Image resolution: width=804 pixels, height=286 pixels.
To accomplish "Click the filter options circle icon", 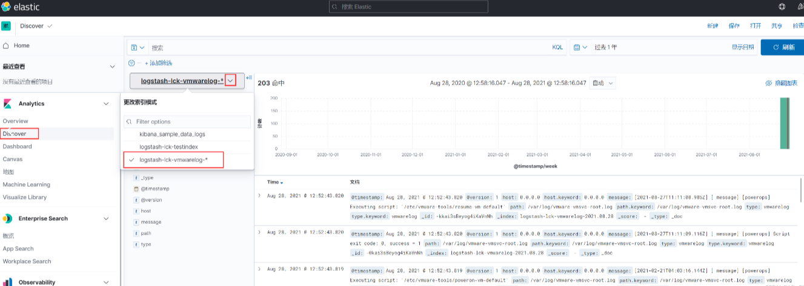I will 131,63.
